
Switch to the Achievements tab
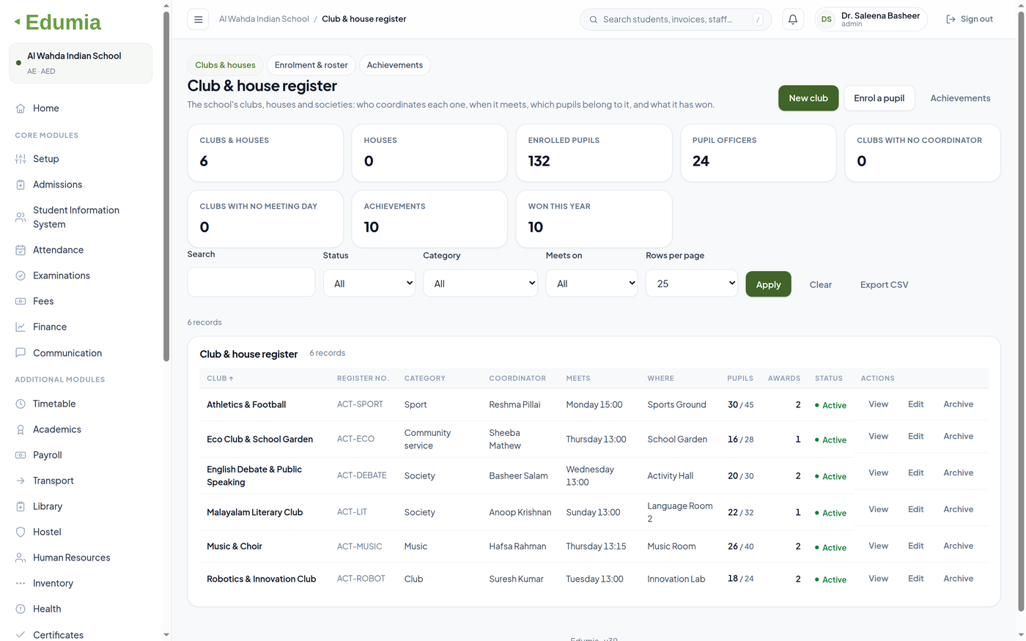(x=395, y=65)
